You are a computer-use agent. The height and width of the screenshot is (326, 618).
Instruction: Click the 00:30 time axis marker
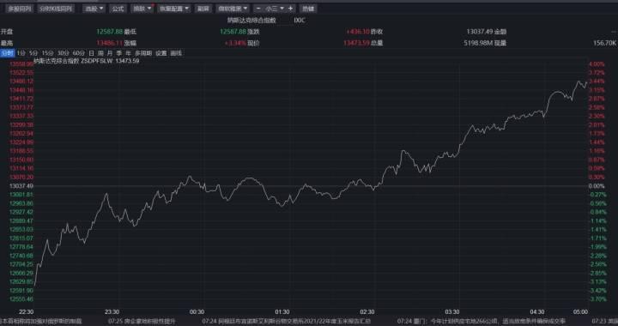tap(197, 311)
